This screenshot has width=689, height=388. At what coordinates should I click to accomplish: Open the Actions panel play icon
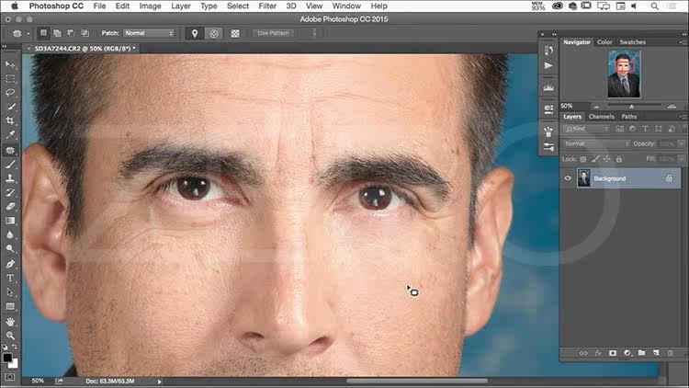[x=548, y=65]
